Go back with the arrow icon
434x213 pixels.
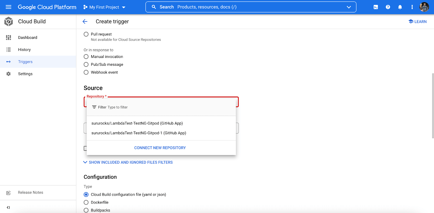click(x=85, y=21)
